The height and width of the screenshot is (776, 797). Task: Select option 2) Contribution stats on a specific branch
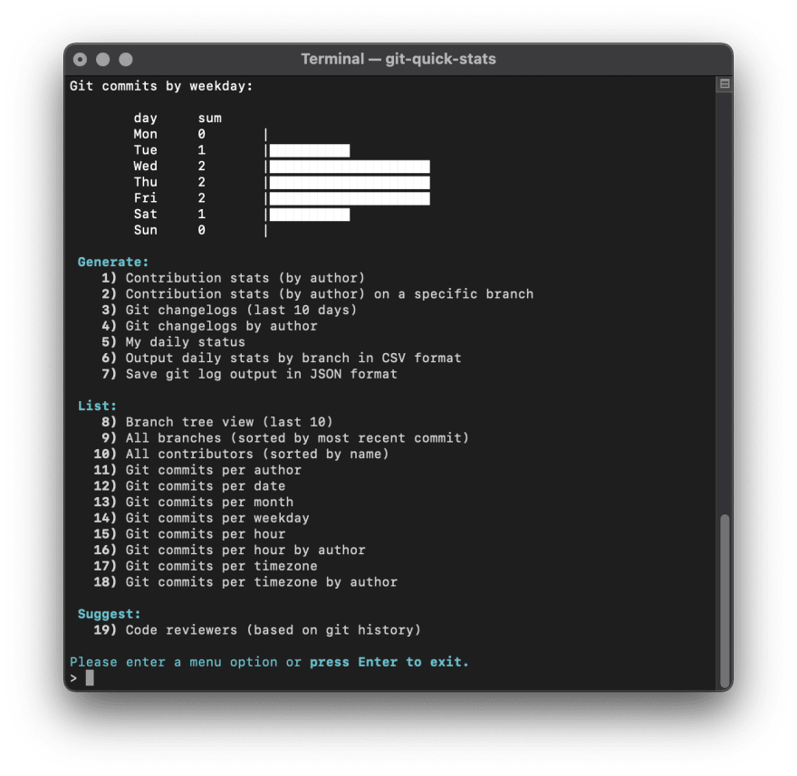(x=317, y=293)
